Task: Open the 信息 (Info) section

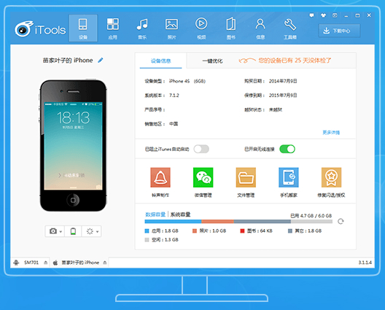Action: coord(260,28)
